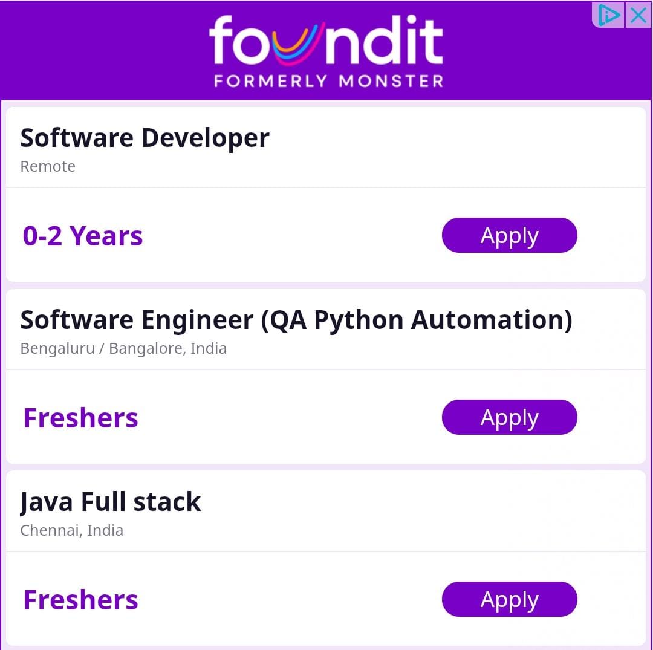Select the 0-2 Years experience label
Screen dimensions: 653x650
(83, 236)
